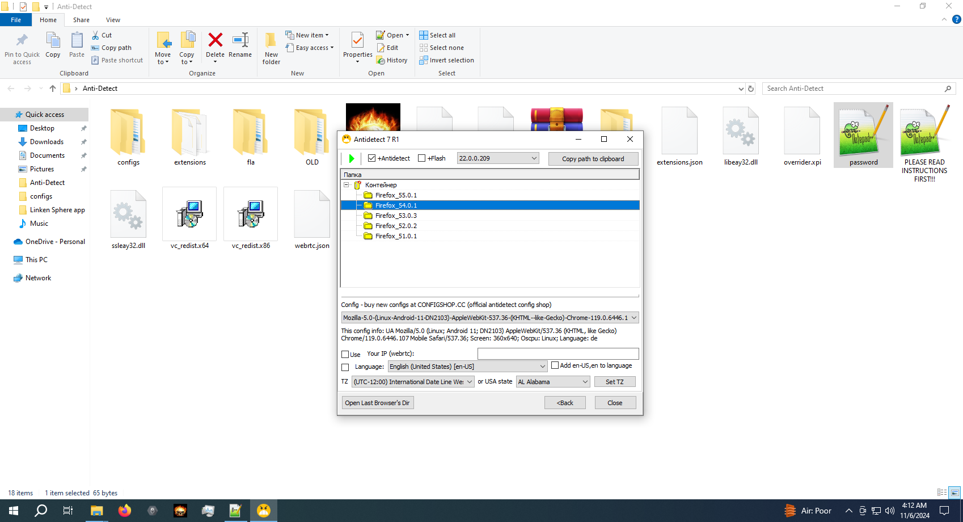Click the Rename icon in ribbon
963x522 pixels.
coord(240,40)
